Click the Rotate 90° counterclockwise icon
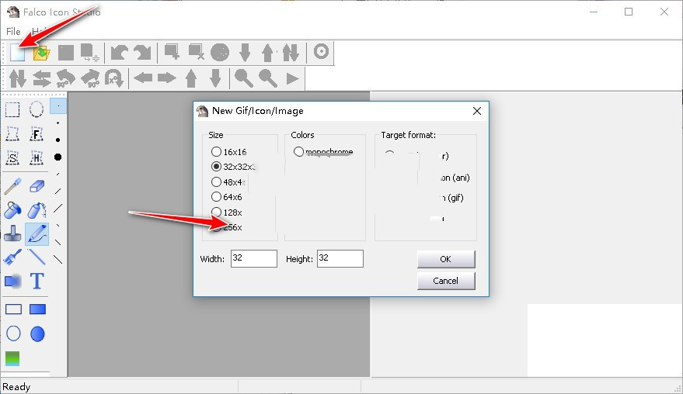 (x=65, y=78)
